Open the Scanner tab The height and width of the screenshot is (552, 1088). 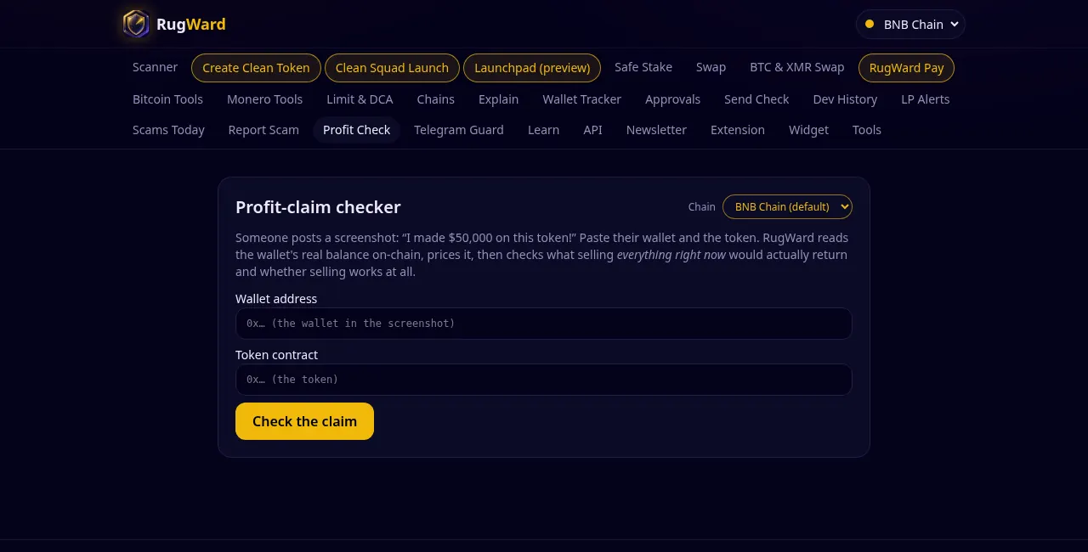155,67
